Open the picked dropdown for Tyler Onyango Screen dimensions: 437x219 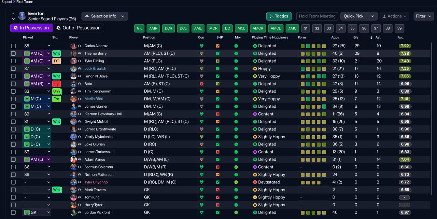coord(37,182)
